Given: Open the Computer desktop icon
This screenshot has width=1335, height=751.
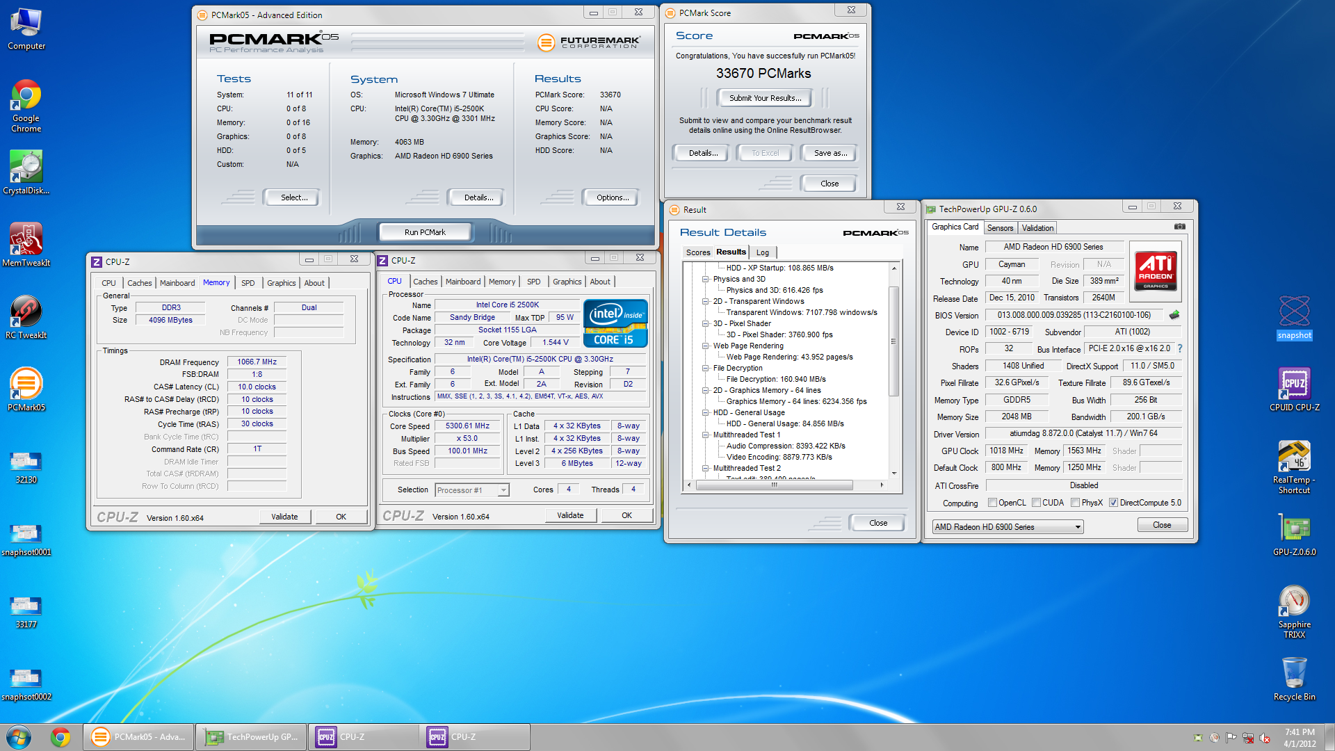Looking at the screenshot, I should (26, 30).
